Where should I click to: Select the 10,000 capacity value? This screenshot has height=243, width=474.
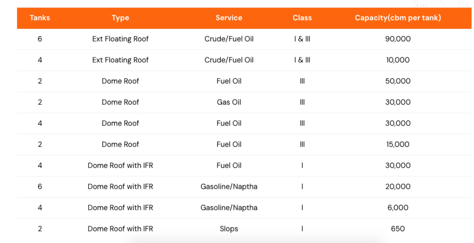(x=398, y=60)
